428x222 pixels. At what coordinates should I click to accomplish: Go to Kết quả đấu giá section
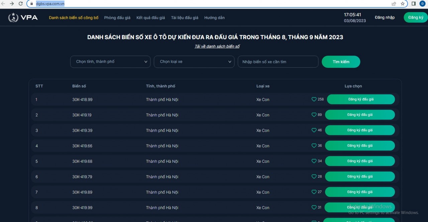[150, 17]
